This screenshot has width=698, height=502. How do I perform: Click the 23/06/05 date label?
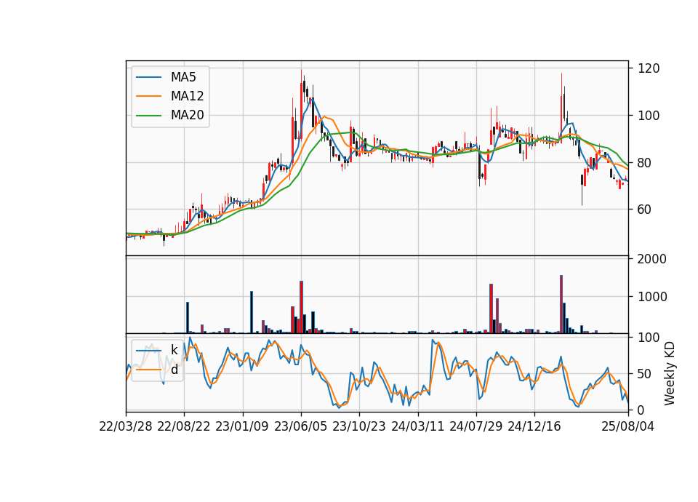(x=300, y=426)
